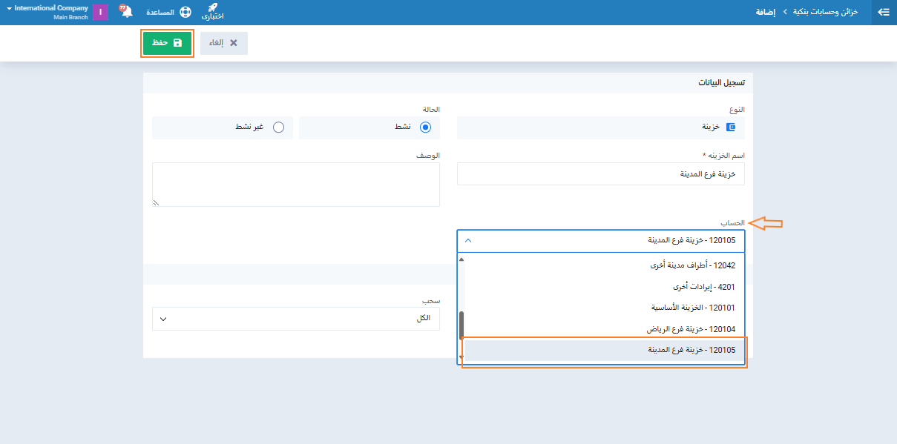Open the notifications bell icon
This screenshot has width=897, height=444.
coord(127,12)
